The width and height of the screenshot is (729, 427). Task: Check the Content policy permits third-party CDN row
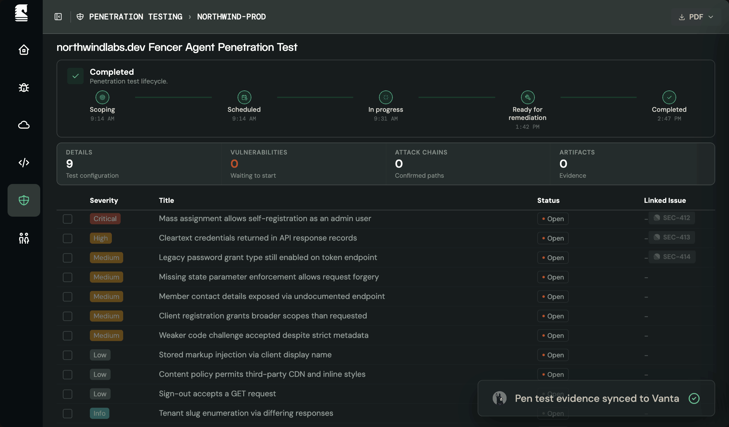(x=68, y=375)
